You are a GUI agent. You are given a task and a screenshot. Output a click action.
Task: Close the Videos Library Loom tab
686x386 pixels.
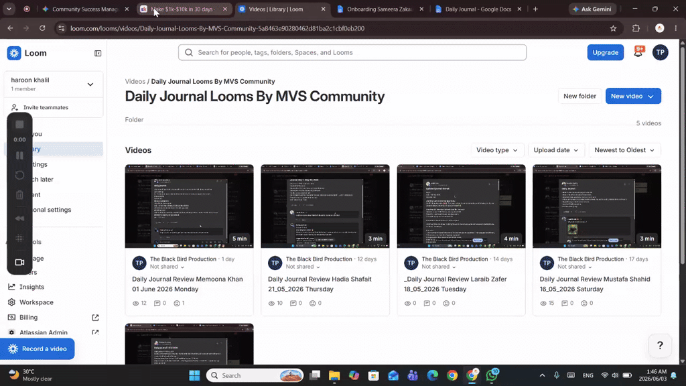(324, 9)
